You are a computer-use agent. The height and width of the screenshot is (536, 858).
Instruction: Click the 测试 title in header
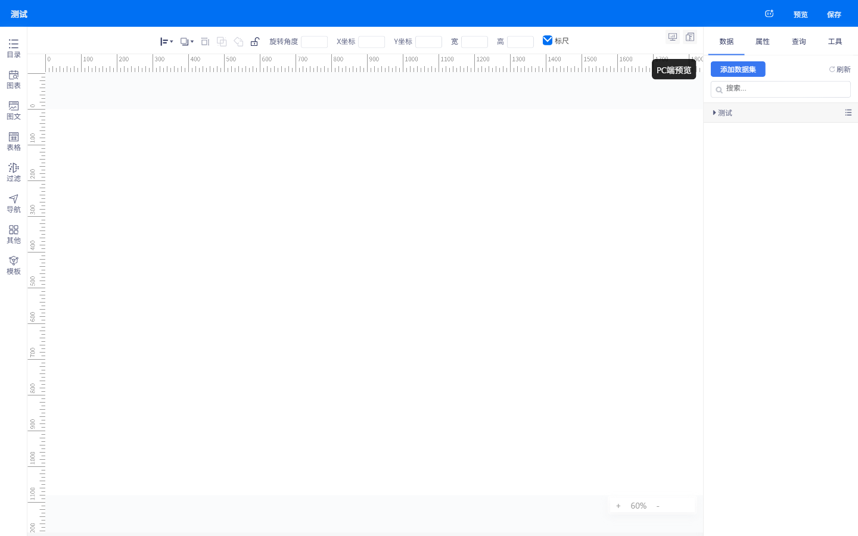point(19,14)
